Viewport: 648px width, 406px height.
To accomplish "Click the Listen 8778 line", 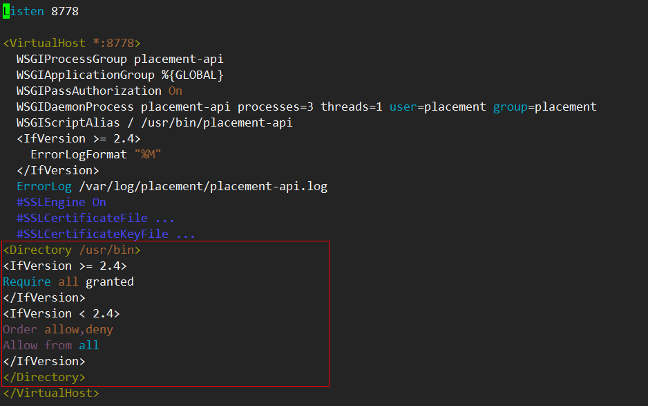I will click(41, 11).
